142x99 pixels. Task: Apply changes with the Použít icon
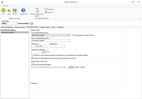coord(15,10)
